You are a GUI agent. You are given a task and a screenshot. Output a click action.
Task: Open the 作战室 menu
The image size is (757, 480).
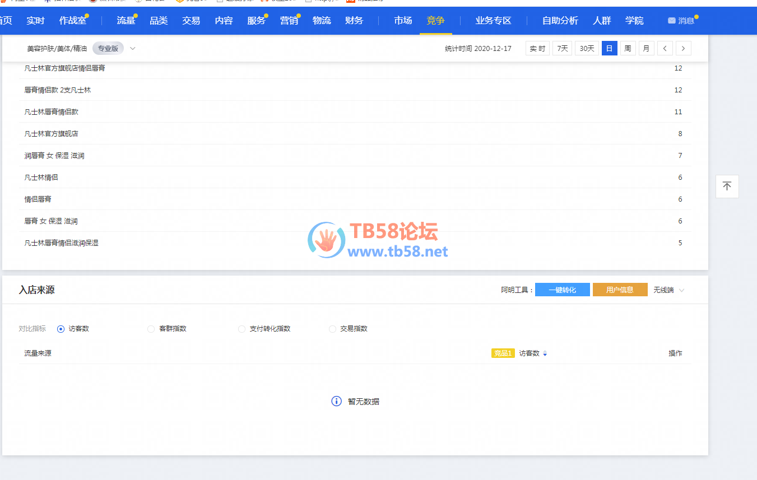pyautogui.click(x=73, y=21)
